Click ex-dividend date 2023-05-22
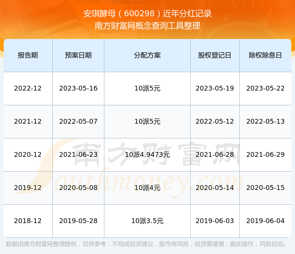Image resolution: width=295 pixels, height=254 pixels. click(265, 88)
